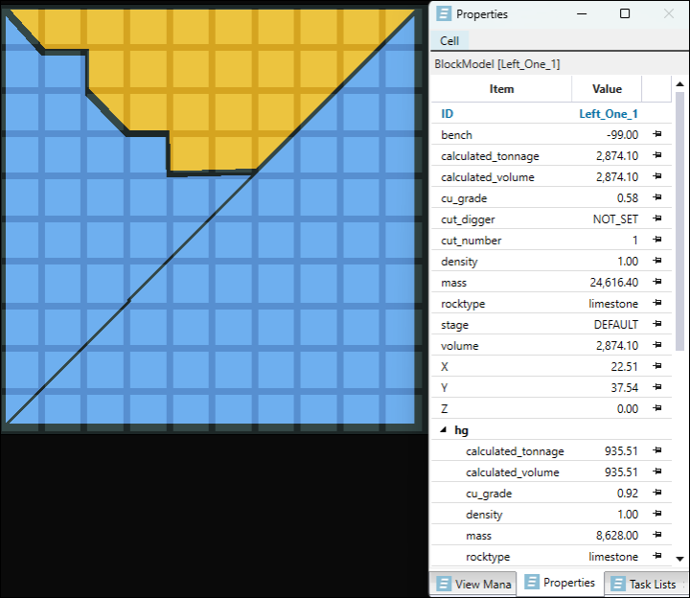Viewport: 690px width, 598px height.
Task: Click the pin icon beside the Z value row
Action: point(657,408)
